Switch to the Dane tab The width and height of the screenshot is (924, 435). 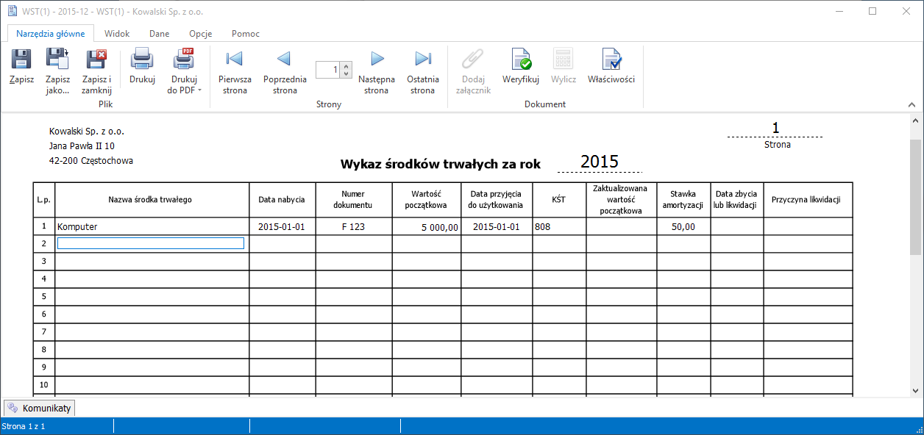pos(160,34)
